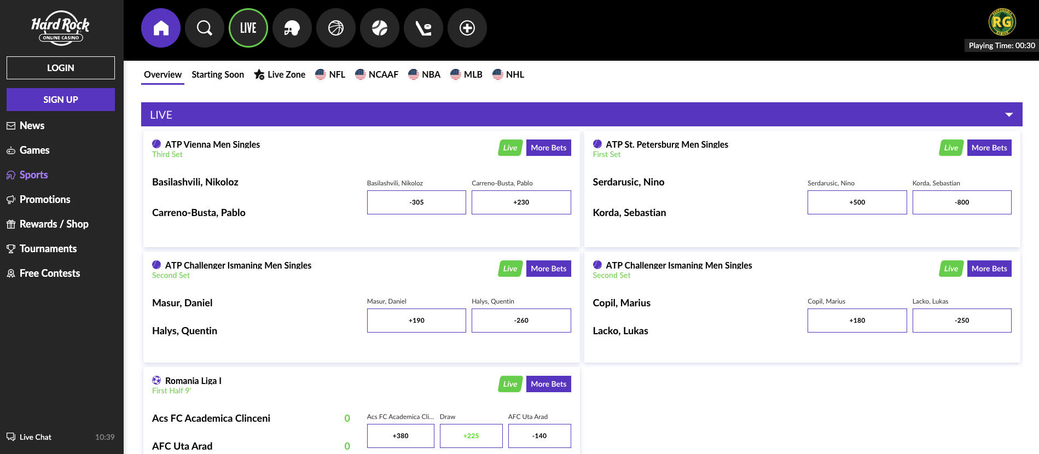Click the SIGN UP button
The width and height of the screenshot is (1039, 454).
click(x=61, y=100)
